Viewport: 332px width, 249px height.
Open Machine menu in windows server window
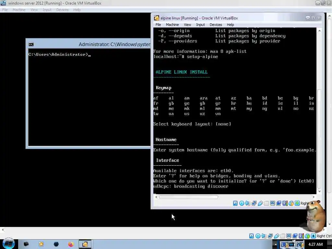(x=19, y=10)
